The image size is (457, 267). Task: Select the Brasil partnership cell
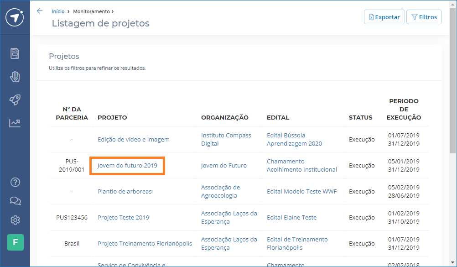72,243
